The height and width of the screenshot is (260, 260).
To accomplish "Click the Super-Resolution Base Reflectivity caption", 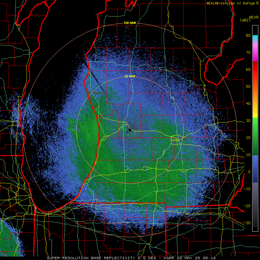I will (x=90, y=258).
